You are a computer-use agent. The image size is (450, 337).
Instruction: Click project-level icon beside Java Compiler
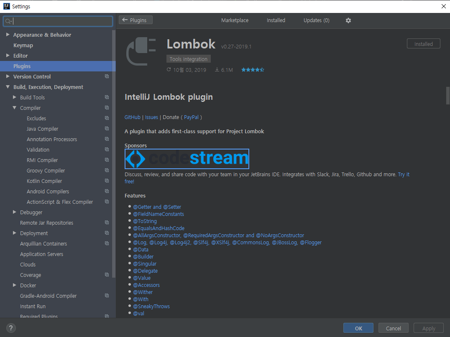107,128
